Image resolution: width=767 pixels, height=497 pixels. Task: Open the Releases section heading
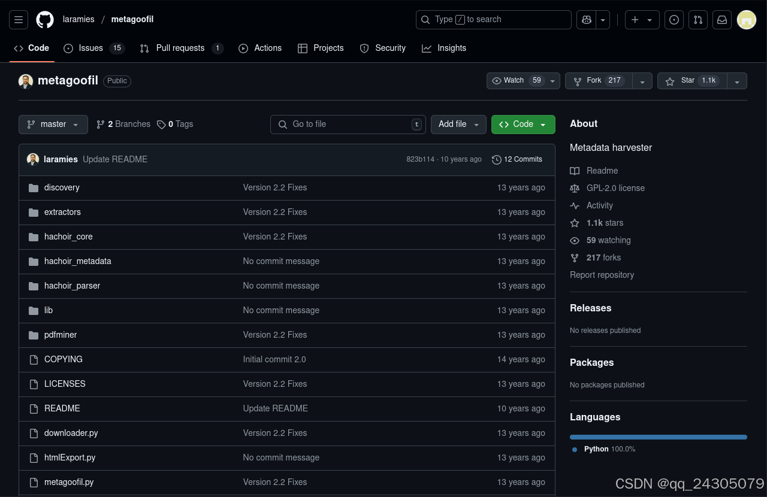(590, 308)
